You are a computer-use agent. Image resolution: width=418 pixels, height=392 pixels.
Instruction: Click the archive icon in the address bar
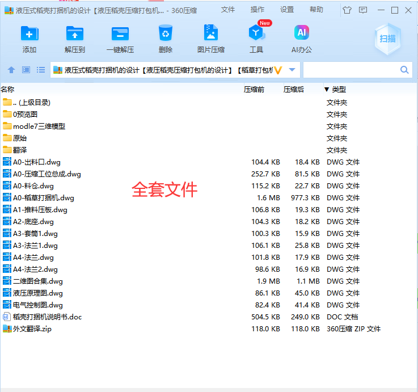(x=58, y=70)
